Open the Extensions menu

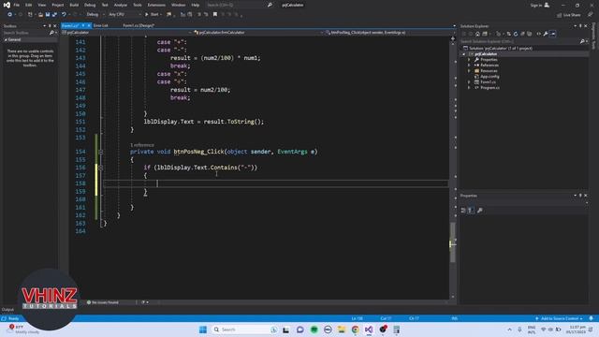point(156,5)
